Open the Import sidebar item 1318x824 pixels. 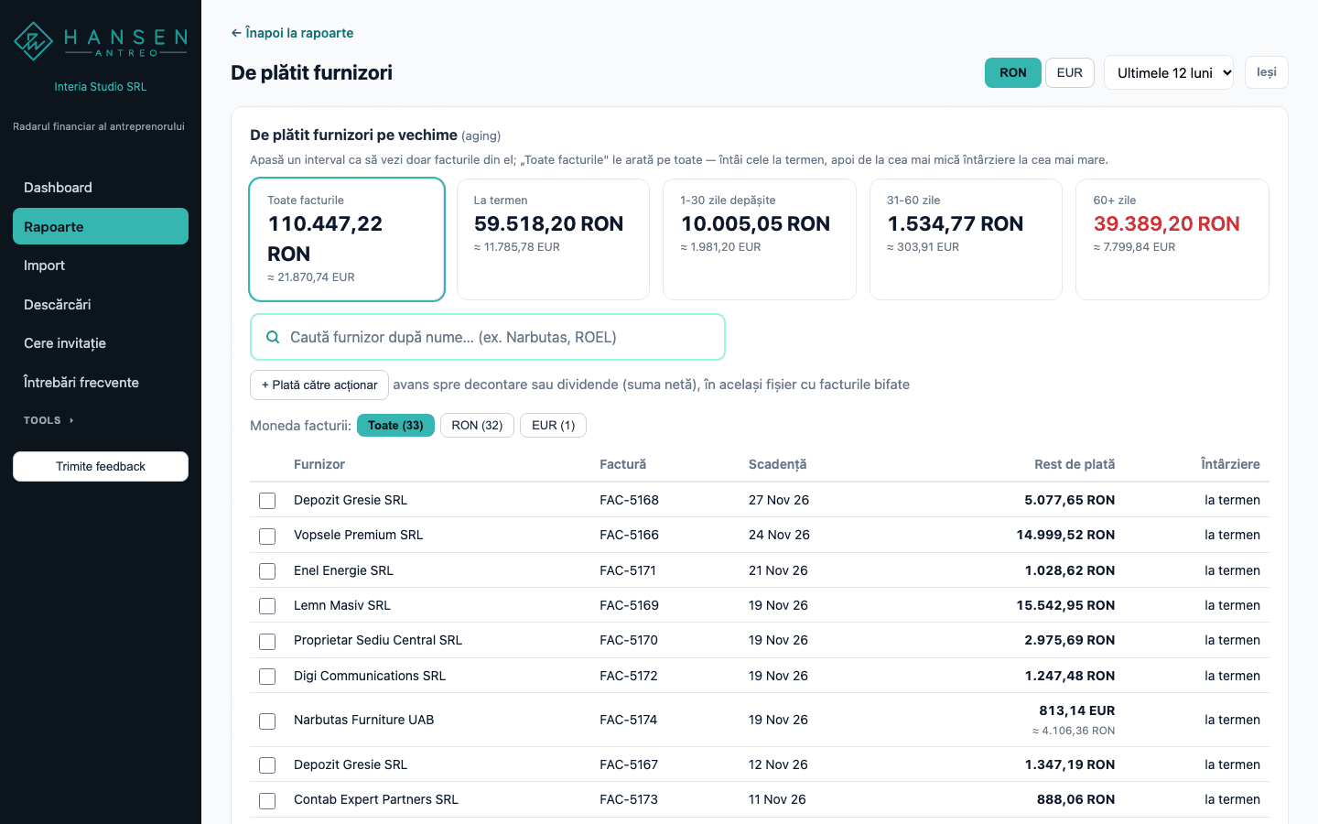[101, 266]
